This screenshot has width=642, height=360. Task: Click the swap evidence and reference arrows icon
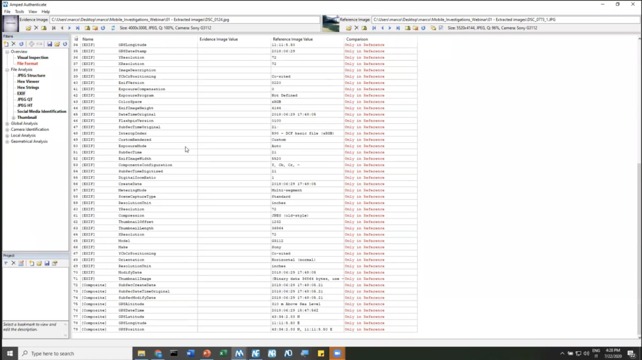tap(113, 28)
